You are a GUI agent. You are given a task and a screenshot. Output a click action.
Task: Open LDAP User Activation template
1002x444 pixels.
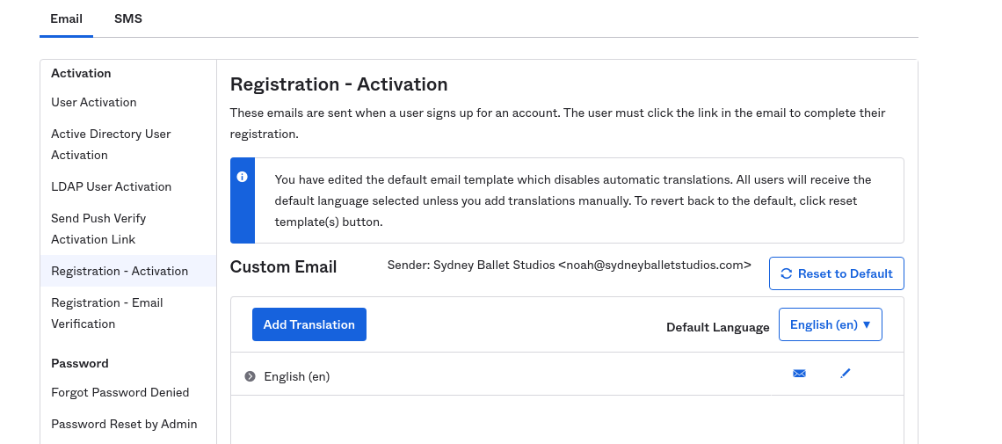111,186
